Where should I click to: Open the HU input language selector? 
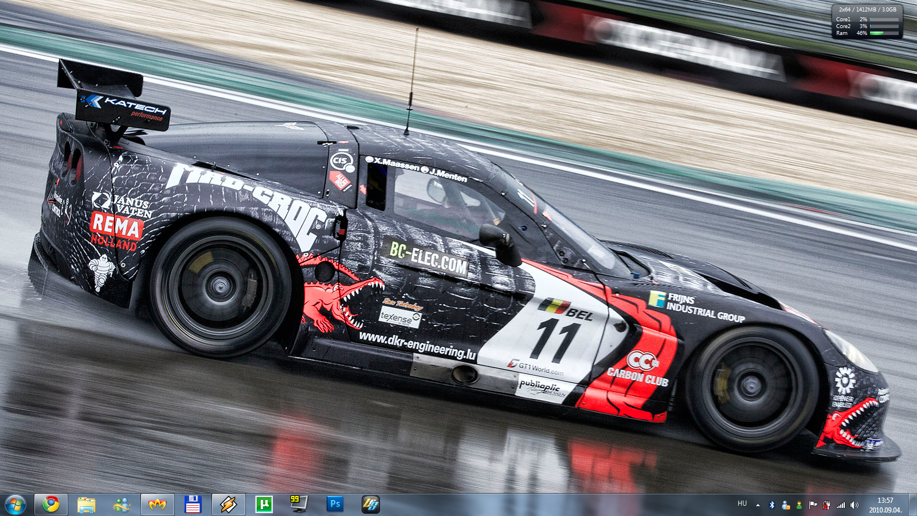pos(742,503)
